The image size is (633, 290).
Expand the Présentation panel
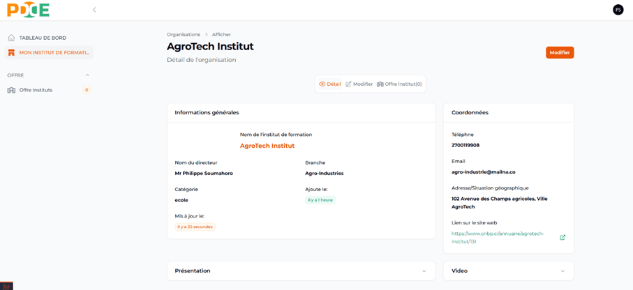[424, 271]
